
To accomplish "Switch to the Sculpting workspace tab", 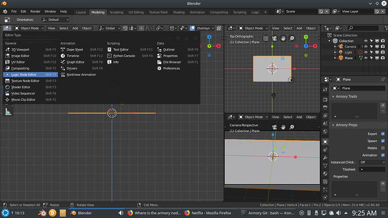I will pos(116,12).
